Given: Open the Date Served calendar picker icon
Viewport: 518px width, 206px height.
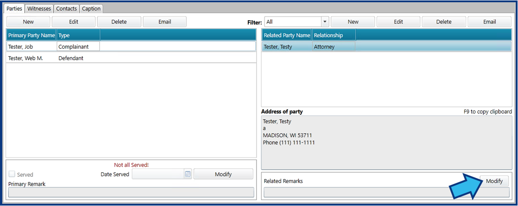Looking at the screenshot, I should click(188, 174).
